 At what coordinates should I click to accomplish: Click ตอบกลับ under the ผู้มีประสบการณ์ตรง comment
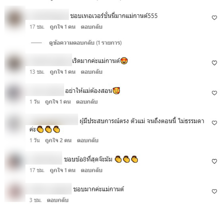click(88, 140)
